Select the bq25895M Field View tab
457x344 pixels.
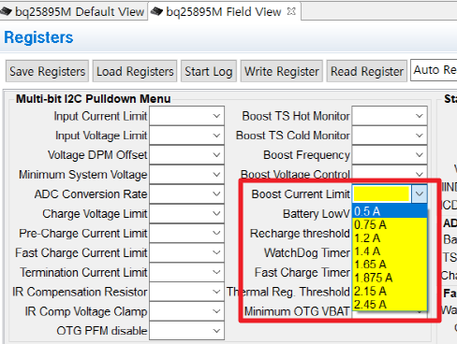224,11
